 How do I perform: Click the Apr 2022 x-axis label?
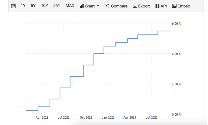[42, 117]
